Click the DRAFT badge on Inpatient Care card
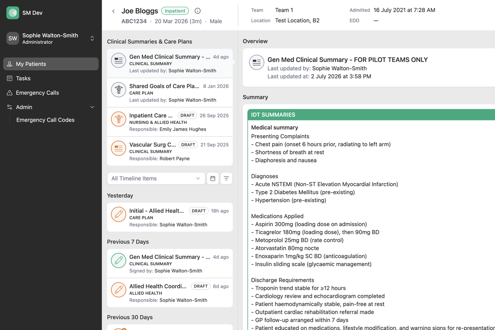Screen dimensions: 495x330 click(188, 116)
